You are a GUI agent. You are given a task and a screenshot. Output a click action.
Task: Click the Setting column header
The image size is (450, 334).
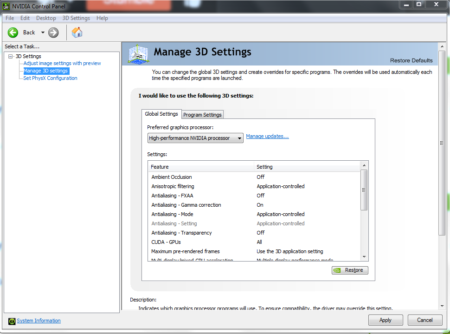pos(307,167)
